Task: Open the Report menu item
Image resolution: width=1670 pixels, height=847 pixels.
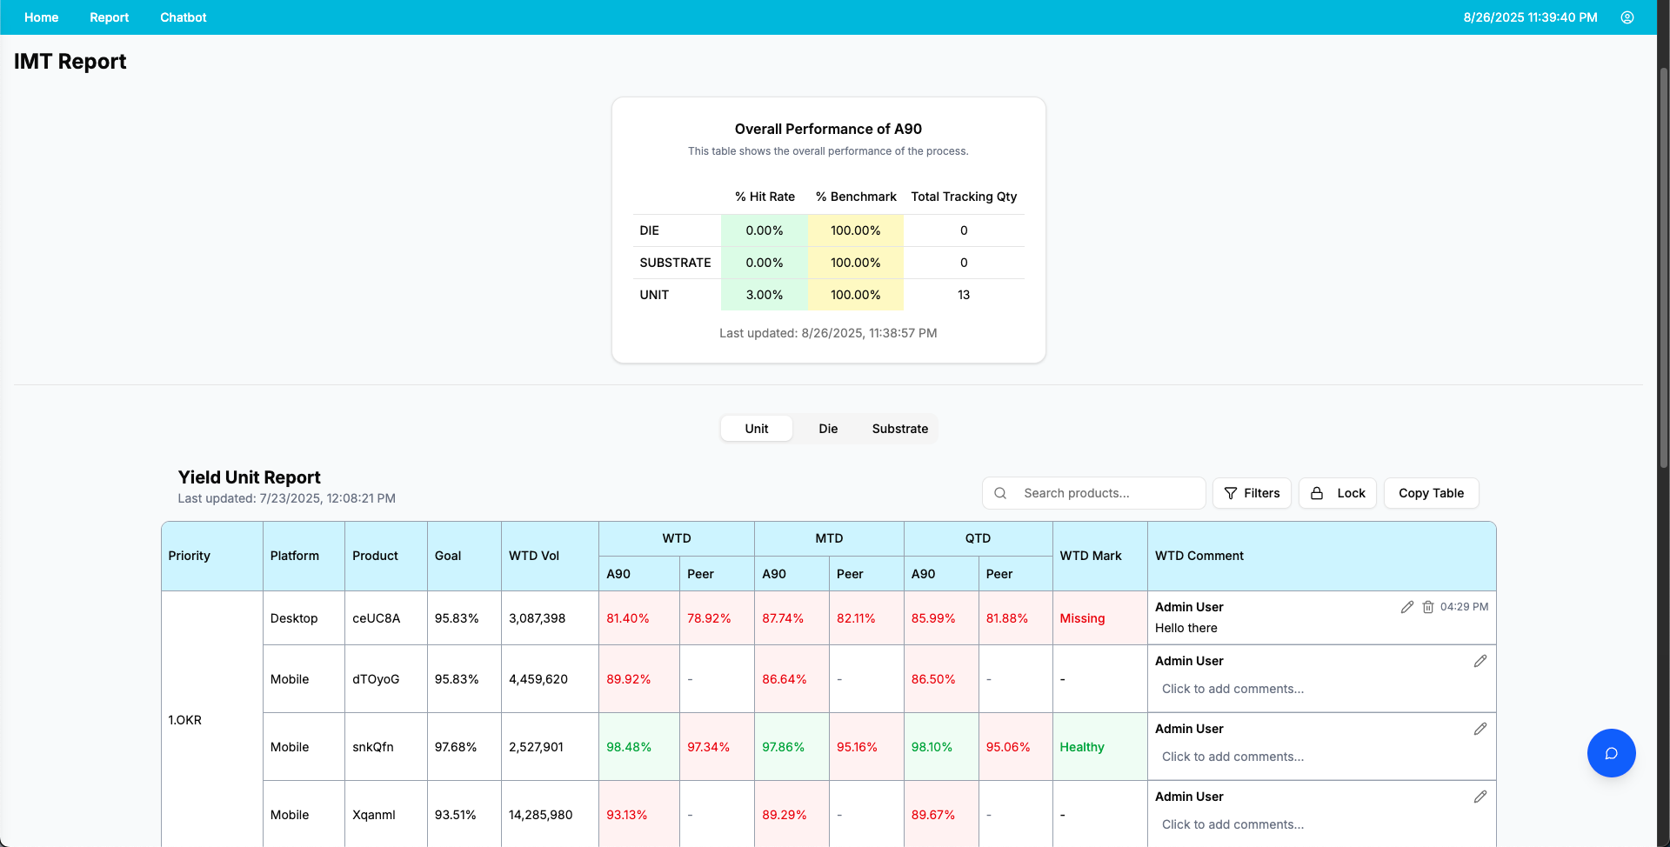Action: [109, 17]
